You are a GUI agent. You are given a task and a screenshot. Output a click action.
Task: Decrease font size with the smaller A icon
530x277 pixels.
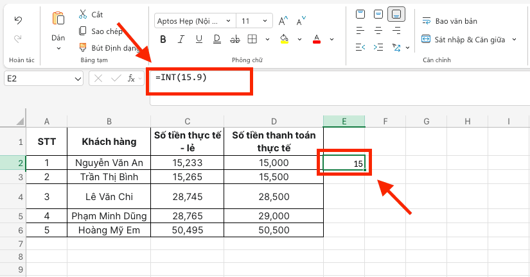click(x=301, y=21)
